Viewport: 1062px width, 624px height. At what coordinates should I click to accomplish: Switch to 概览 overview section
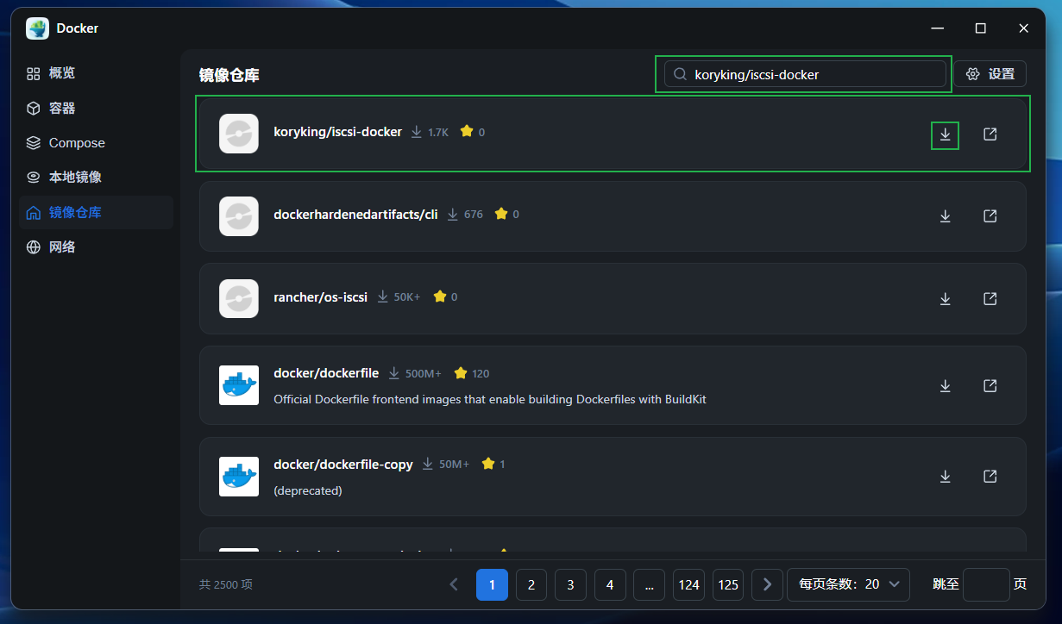[62, 73]
